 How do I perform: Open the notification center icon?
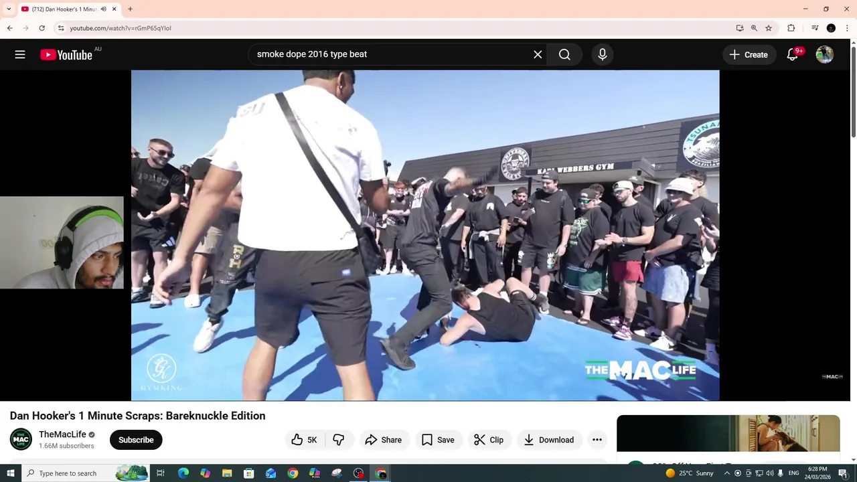tap(843, 473)
